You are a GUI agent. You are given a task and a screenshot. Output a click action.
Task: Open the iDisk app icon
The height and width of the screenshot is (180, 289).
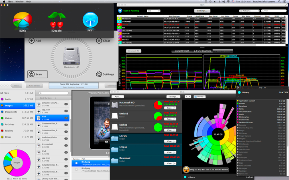tap(22, 20)
